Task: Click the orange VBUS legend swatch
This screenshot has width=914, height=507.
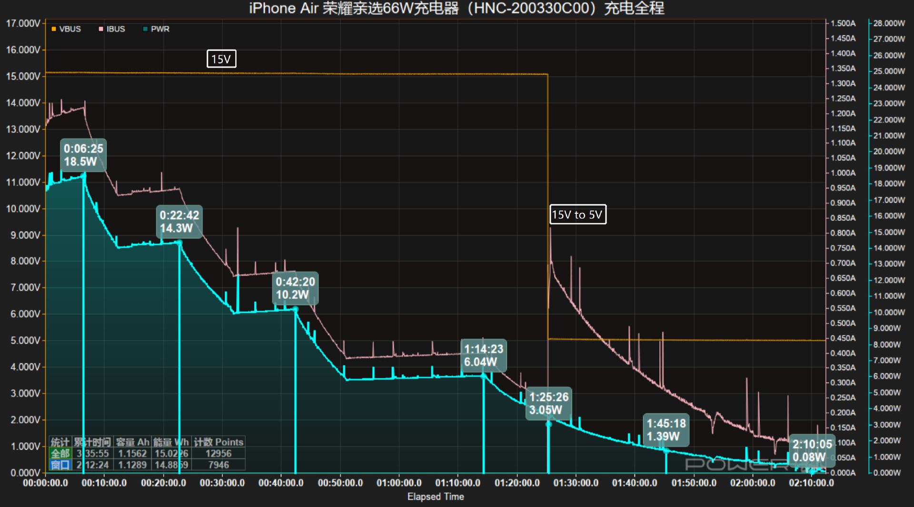Action: (54, 29)
